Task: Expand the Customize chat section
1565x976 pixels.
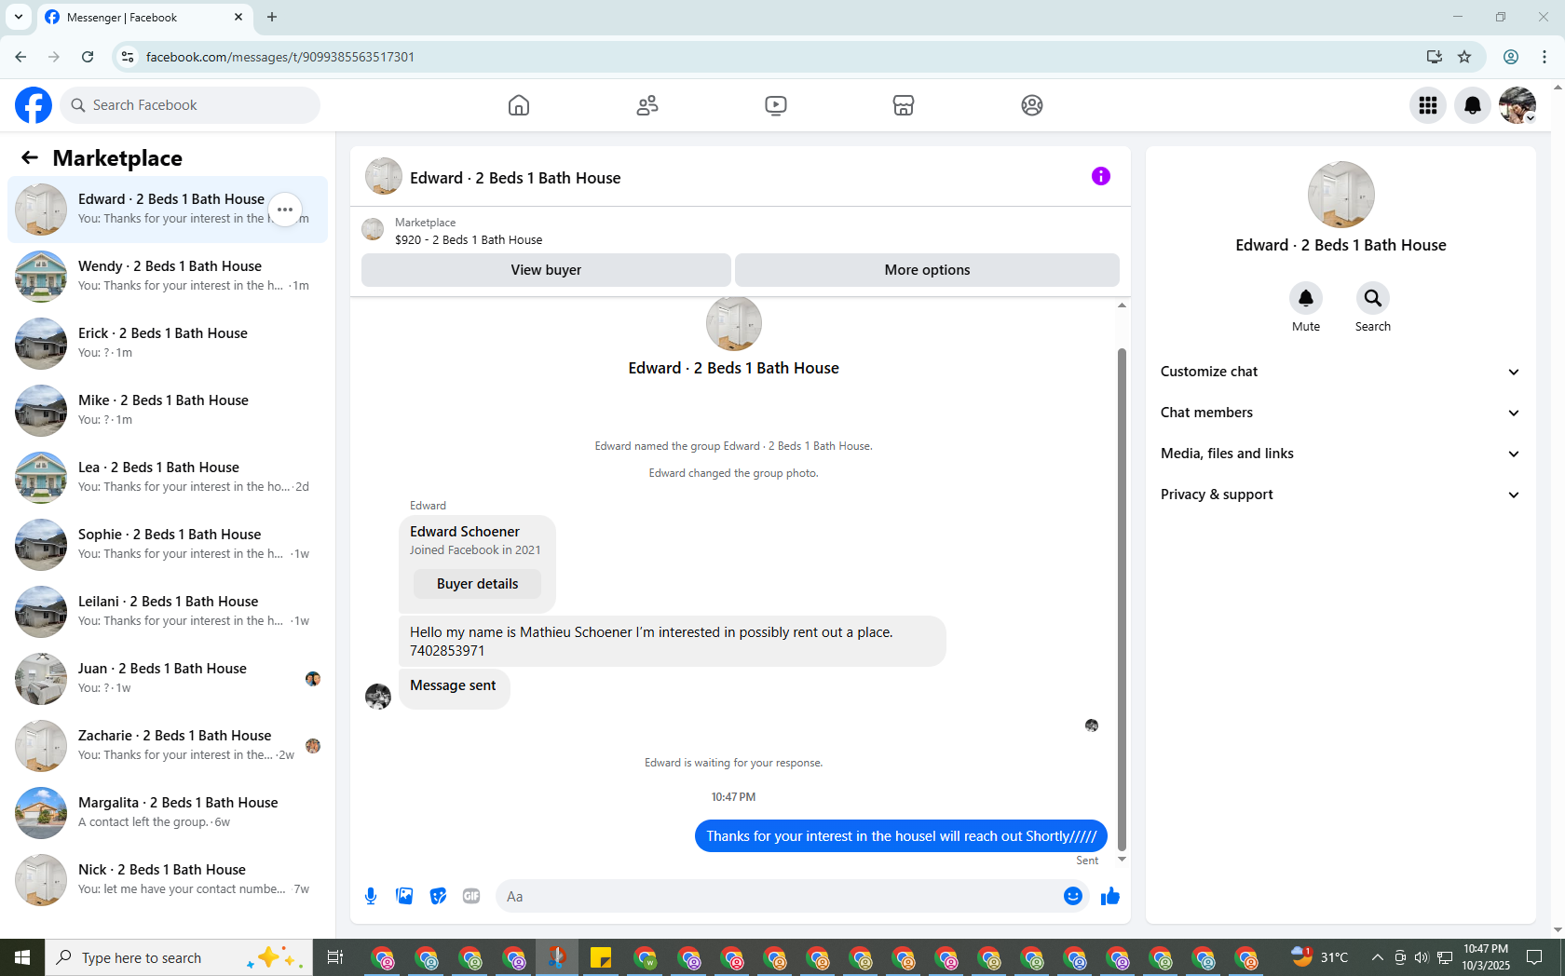Action: click(x=1340, y=372)
